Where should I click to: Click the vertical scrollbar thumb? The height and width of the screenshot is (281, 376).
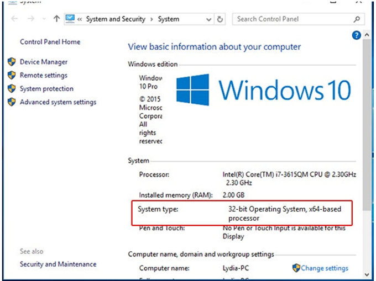coord(367,125)
